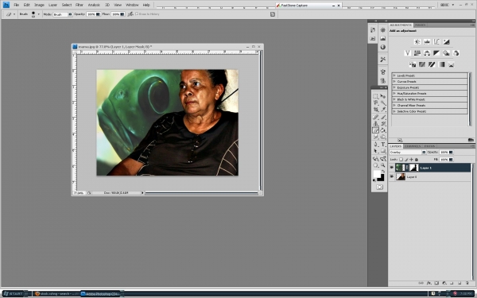Open the eraser Mode dropdown
Viewport: 477px width, 298px height.
[63, 14]
